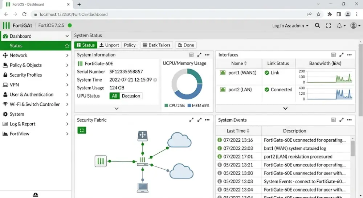
Task: Select the 07/2022 13:16 event row
Action: point(283,140)
